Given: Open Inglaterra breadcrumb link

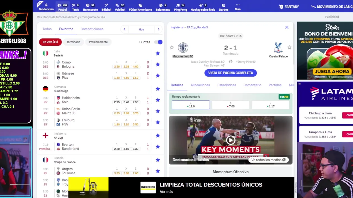Looking at the screenshot, I should (177, 28).
